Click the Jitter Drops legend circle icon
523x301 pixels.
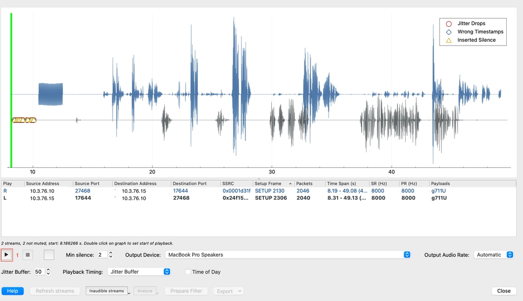449,24
